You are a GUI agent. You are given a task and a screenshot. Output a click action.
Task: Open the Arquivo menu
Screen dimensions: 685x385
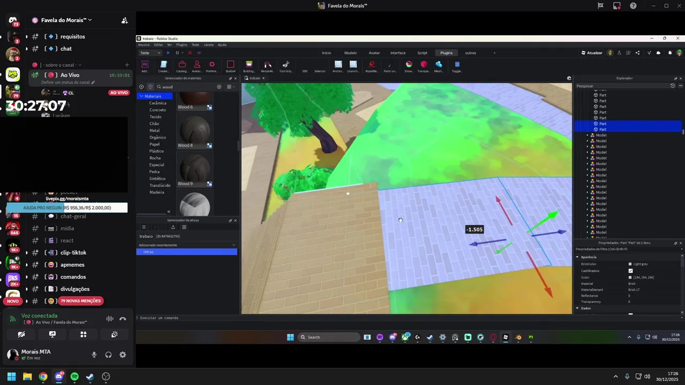click(144, 45)
